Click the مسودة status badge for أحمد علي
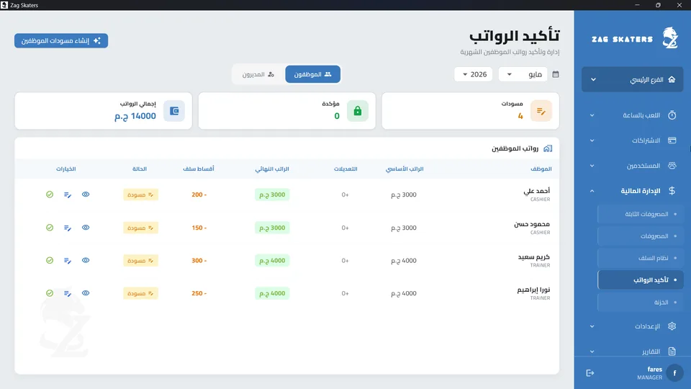Image resolution: width=691 pixels, height=389 pixels. coord(140,194)
